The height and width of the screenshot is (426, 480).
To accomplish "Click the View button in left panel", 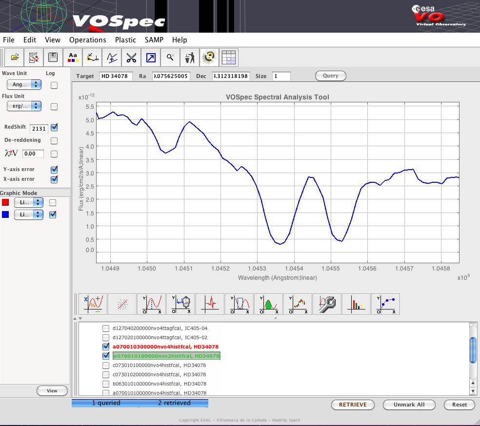I will click(52, 390).
